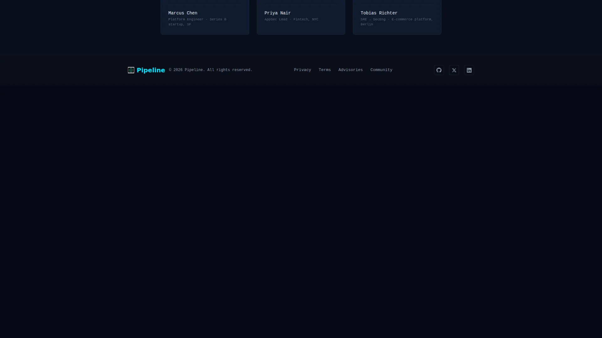Image resolution: width=602 pixels, height=338 pixels.
Task: Open the Advisories footer link
Action: tap(350, 70)
